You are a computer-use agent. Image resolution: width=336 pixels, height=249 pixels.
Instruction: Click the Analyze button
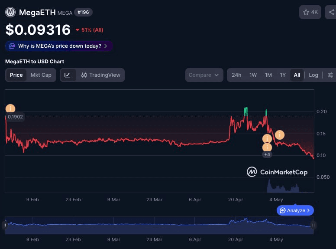[x=295, y=210]
